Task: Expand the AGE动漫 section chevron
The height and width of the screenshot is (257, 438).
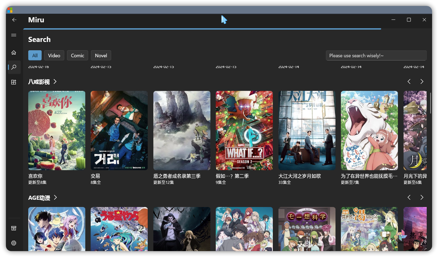Action: 55,198
